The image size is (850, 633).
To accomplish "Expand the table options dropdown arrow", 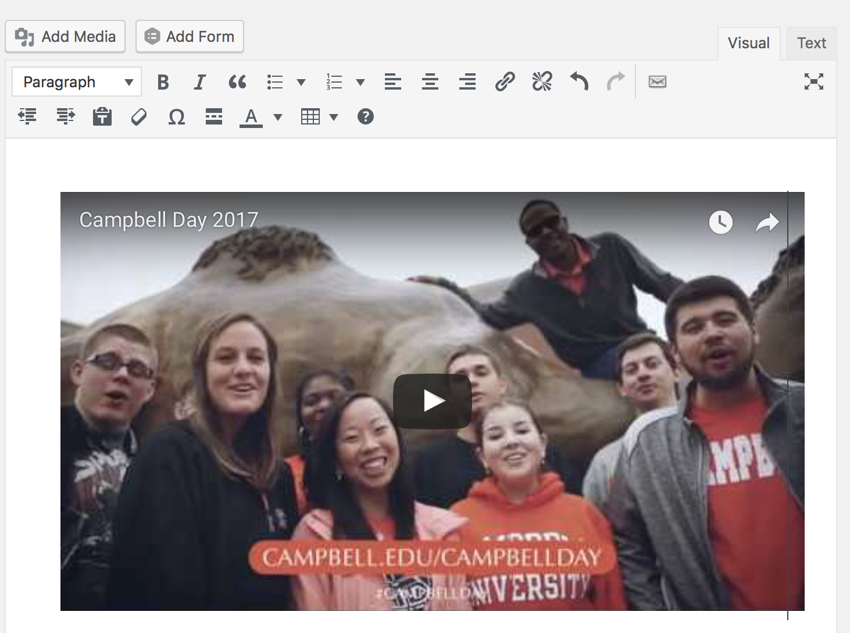I will [334, 117].
